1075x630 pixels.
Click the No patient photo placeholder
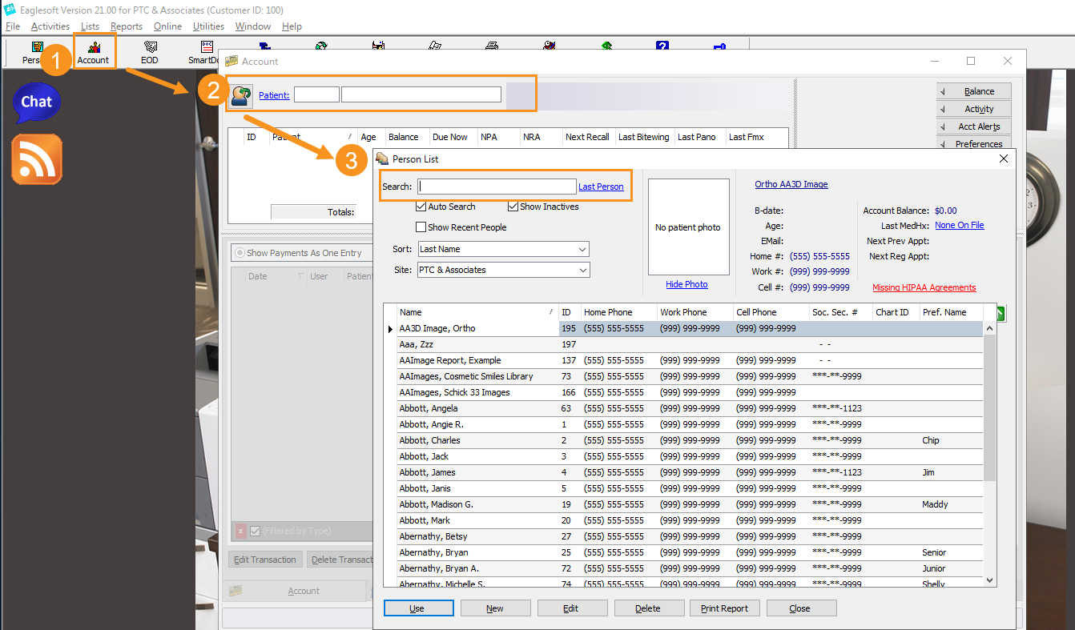click(x=688, y=227)
